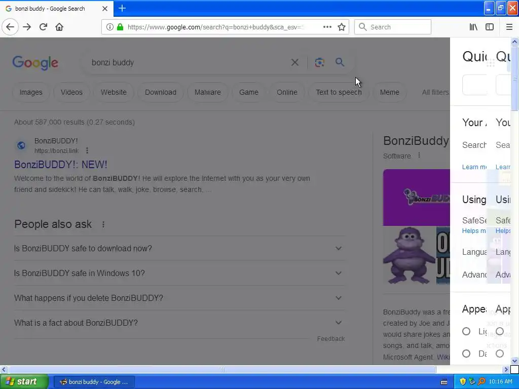The image size is (519, 389).
Task: Open the Firefox hamburger menu
Action: 509,27
